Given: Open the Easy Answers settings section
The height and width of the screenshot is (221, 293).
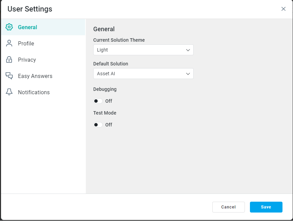Looking at the screenshot, I should (35, 76).
